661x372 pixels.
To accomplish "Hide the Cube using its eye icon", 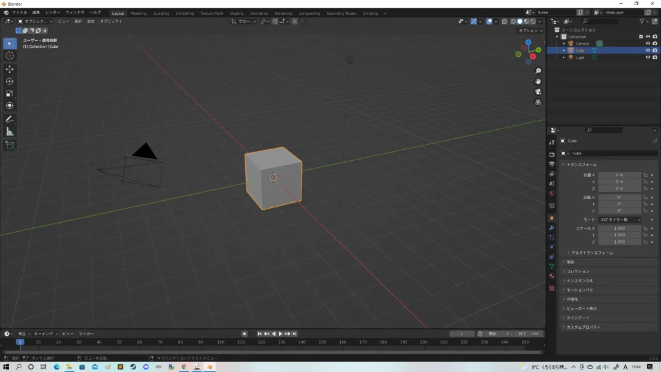I will coord(647,50).
